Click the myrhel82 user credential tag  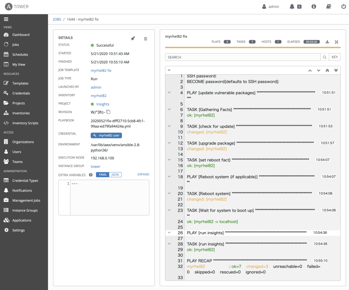(106, 135)
